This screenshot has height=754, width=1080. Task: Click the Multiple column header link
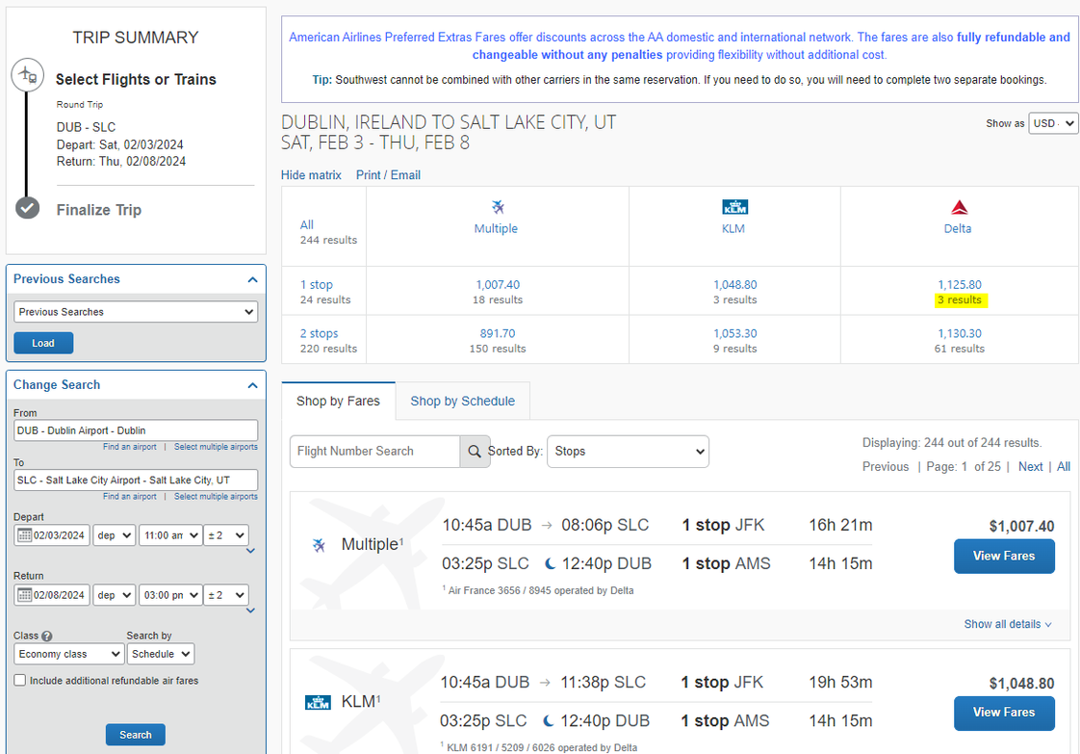click(x=496, y=229)
